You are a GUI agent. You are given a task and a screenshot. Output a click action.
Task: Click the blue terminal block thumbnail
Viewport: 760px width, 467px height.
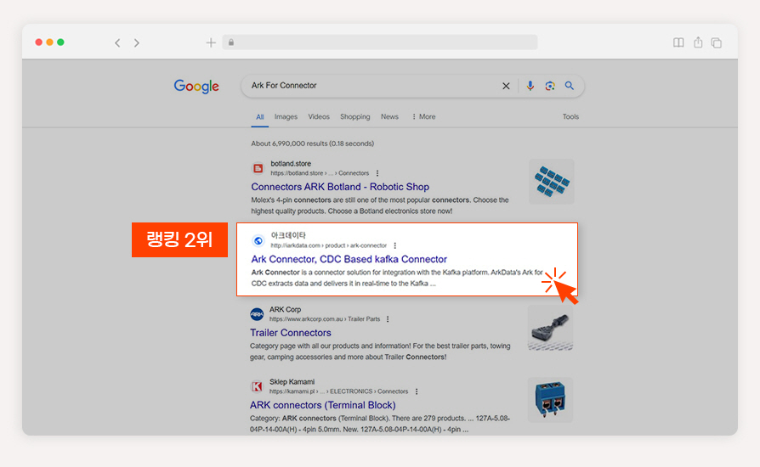click(x=550, y=400)
